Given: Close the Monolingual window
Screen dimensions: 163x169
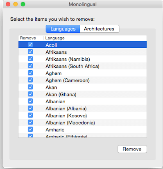Looking at the screenshot, I should pos(8,4).
